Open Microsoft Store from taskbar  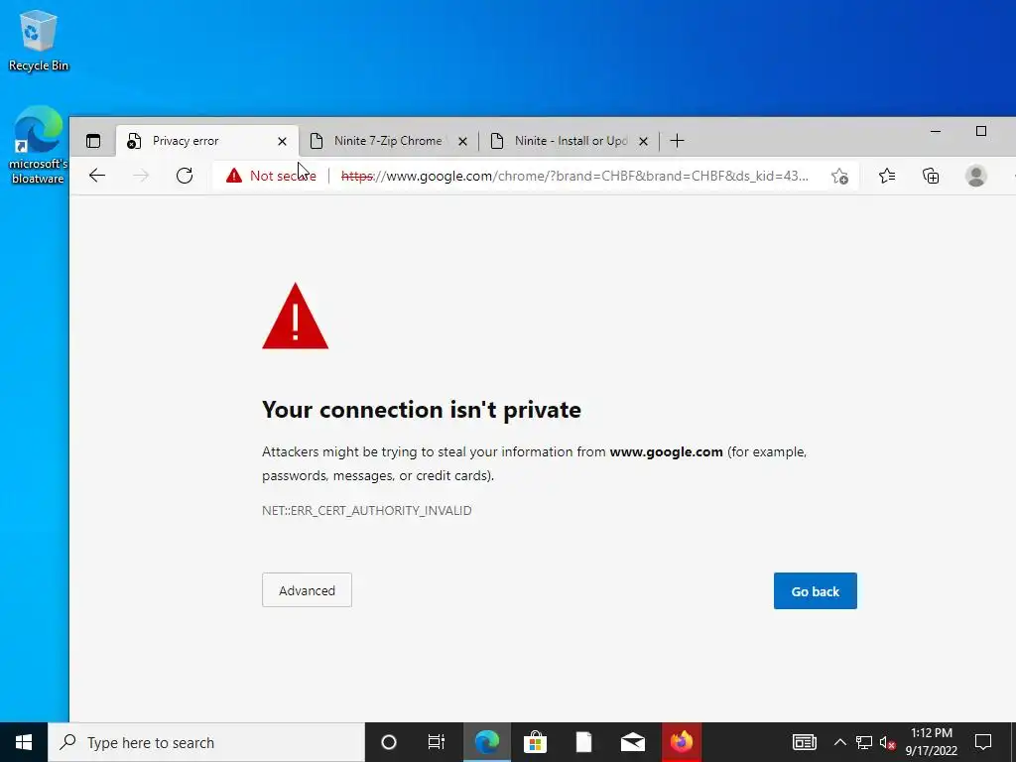(x=535, y=742)
